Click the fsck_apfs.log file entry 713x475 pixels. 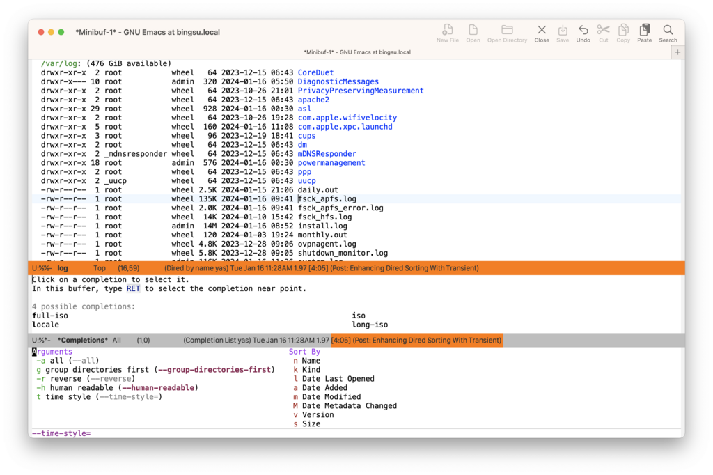[x=327, y=199]
